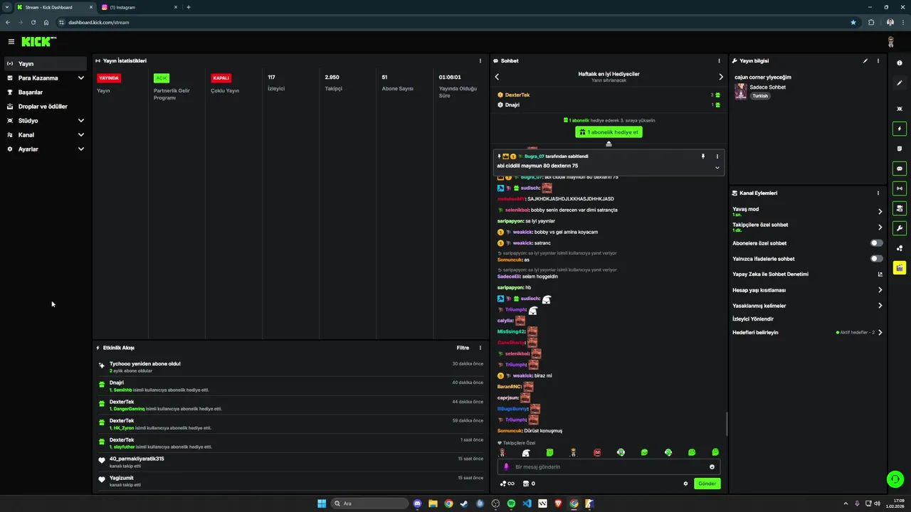Viewport: 911px width, 512px height.
Task: Open Droplar ve ödüller in sidebar
Action: tap(46, 107)
